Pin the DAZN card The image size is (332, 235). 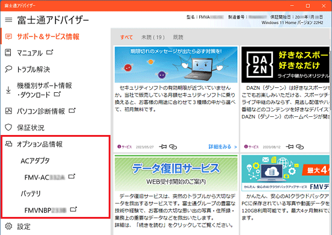point(289,146)
